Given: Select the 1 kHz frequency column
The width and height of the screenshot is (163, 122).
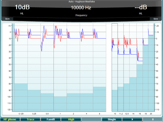Looking at the screenshot, I should (60, 67).
